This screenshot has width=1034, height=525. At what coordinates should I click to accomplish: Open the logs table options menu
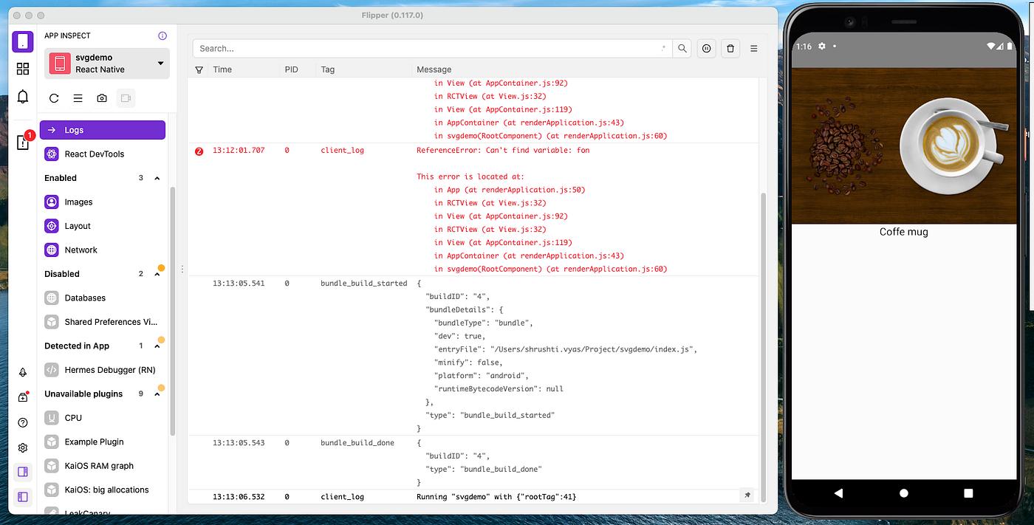click(x=754, y=48)
